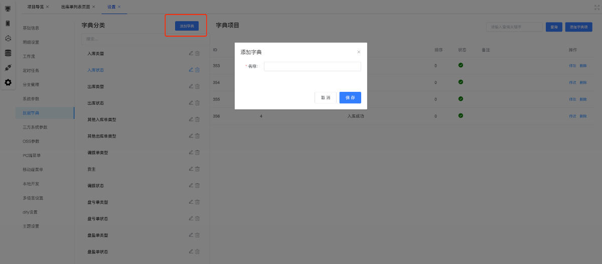Click the 入库成功 cell in row 356

(x=356, y=116)
